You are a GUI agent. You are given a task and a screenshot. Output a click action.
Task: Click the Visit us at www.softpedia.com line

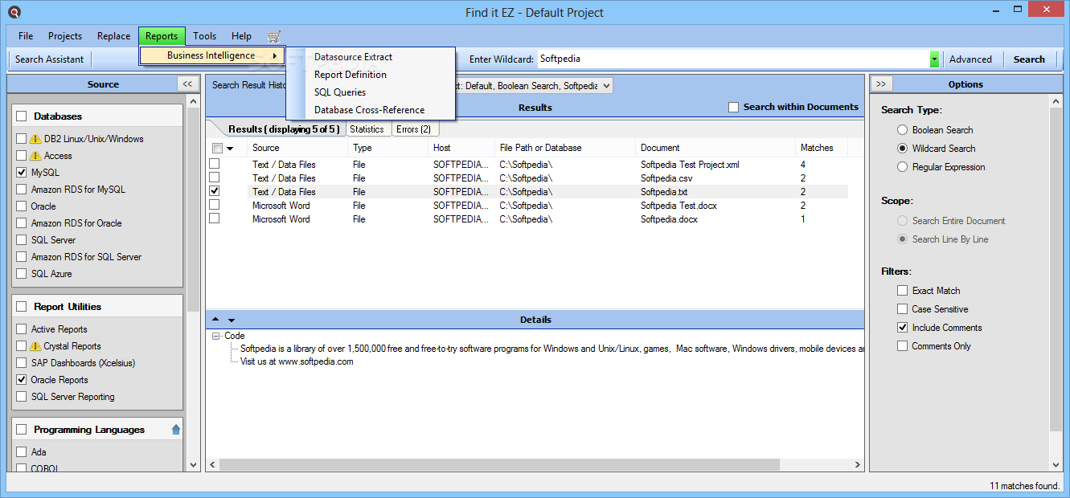click(297, 361)
